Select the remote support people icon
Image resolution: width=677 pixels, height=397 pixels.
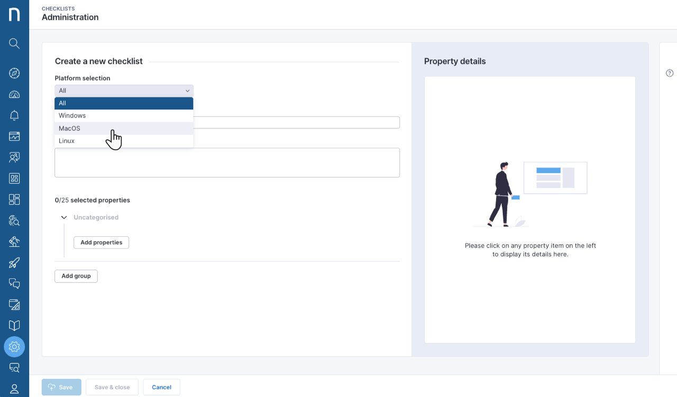pyautogui.click(x=14, y=157)
